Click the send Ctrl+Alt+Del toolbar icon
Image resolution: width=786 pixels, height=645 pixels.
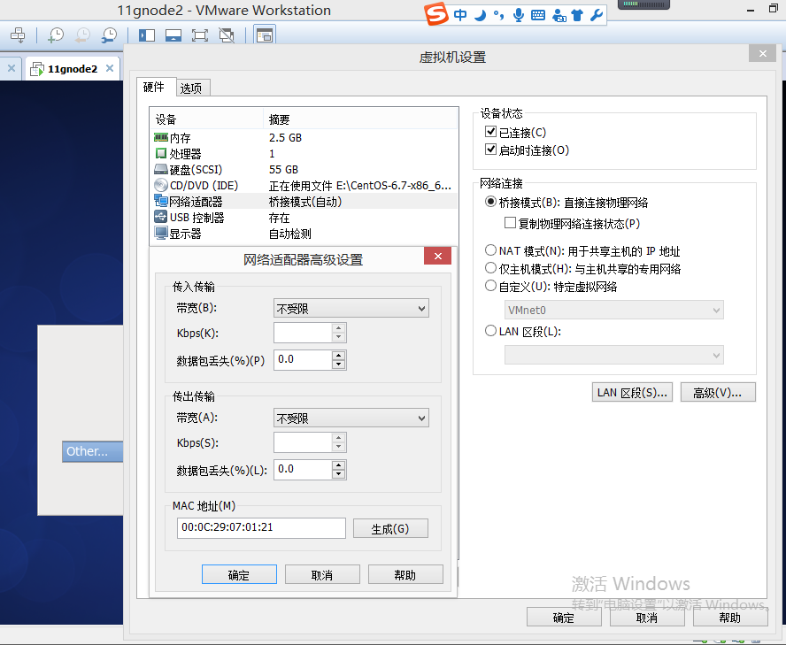pyautogui.click(x=18, y=35)
